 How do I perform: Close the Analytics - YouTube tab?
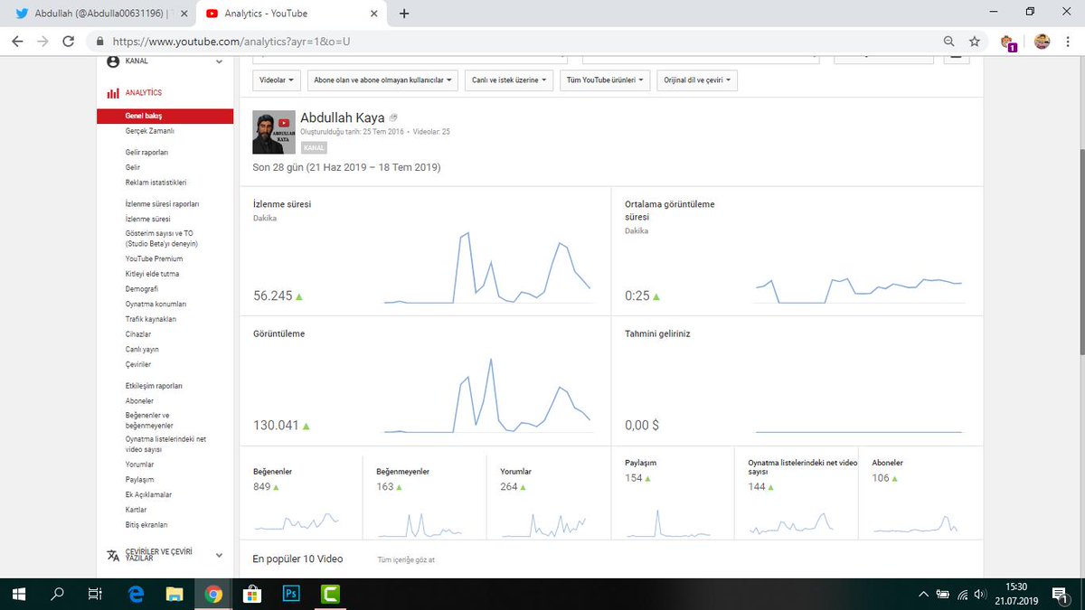(373, 14)
